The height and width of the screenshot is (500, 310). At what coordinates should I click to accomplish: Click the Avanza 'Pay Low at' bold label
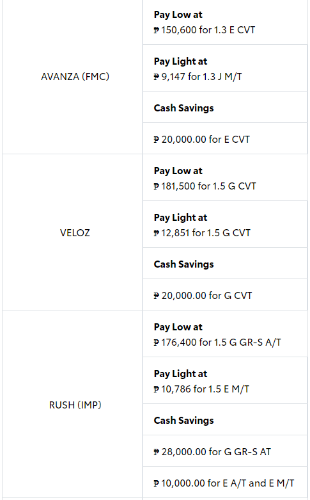178,15
